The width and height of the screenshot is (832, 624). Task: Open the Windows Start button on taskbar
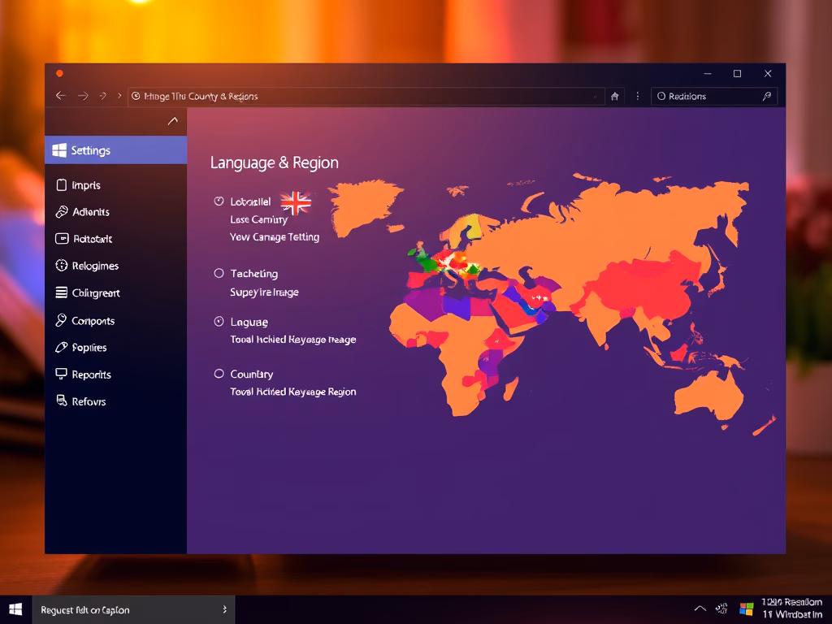pos(15,609)
